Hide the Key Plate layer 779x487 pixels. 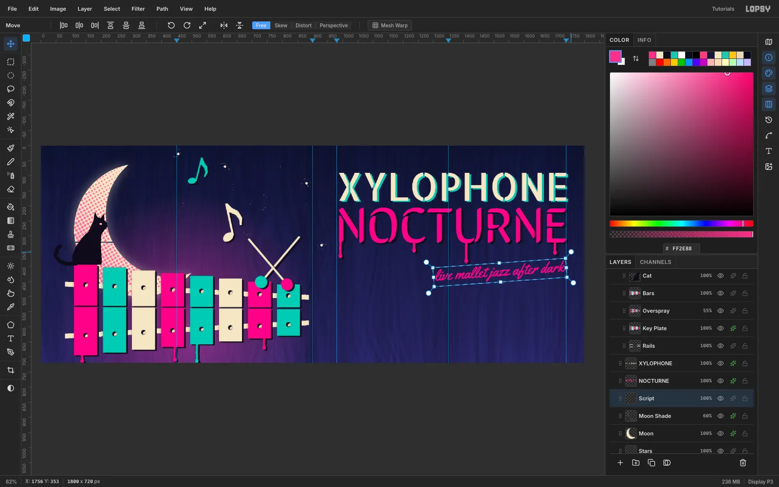721,328
